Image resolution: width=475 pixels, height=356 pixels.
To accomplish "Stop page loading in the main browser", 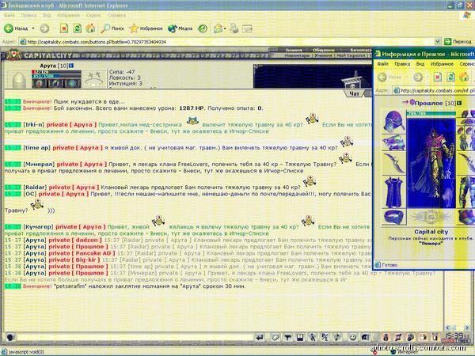I will click(x=64, y=28).
